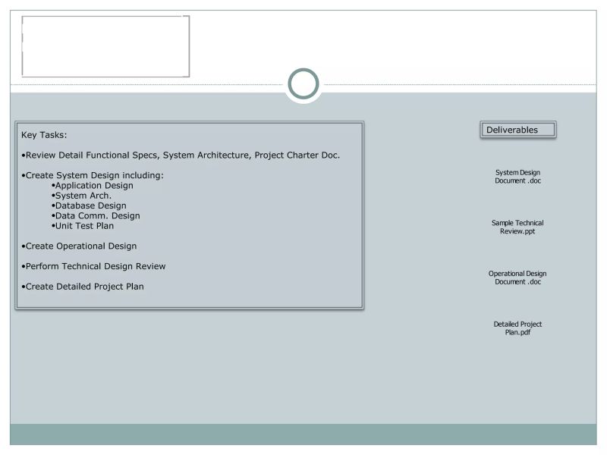Click the Create Detailed Project Plan text
This screenshot has width=607, height=455.
click(83, 287)
